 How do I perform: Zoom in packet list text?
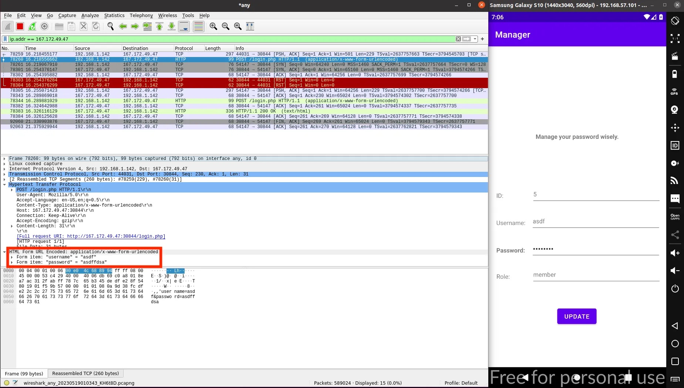(x=213, y=26)
